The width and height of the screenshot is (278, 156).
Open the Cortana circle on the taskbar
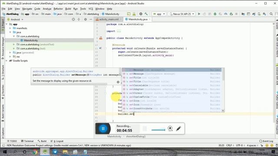point(24,152)
